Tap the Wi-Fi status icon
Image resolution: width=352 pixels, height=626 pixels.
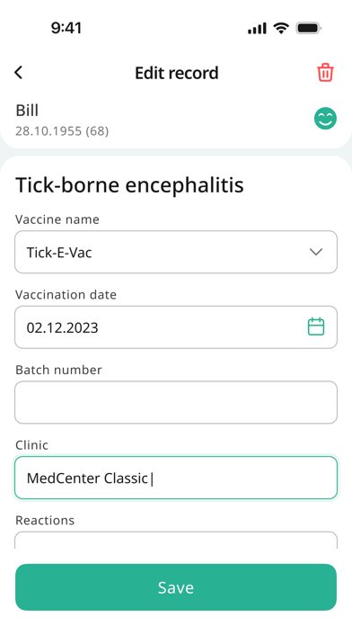coord(281,28)
